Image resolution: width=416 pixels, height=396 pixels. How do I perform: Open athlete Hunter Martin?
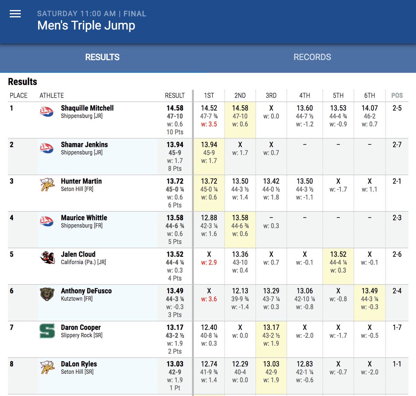[81, 181]
